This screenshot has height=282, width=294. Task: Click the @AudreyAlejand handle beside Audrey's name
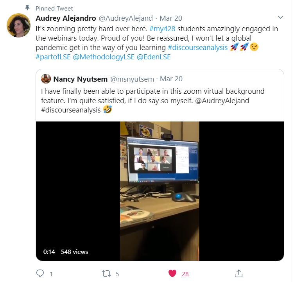pyautogui.click(x=125, y=18)
